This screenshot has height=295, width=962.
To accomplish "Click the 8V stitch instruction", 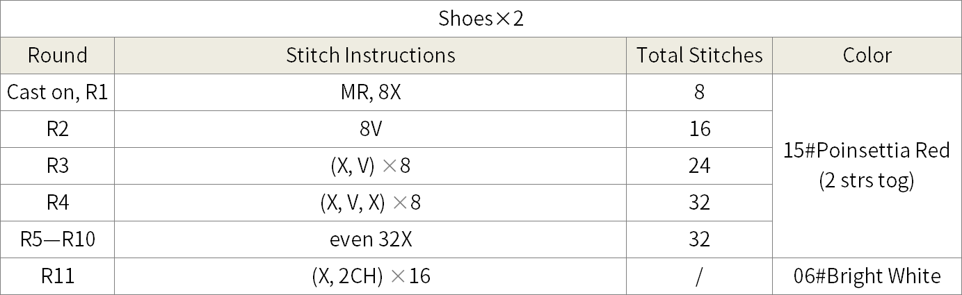I will pyautogui.click(x=371, y=129).
